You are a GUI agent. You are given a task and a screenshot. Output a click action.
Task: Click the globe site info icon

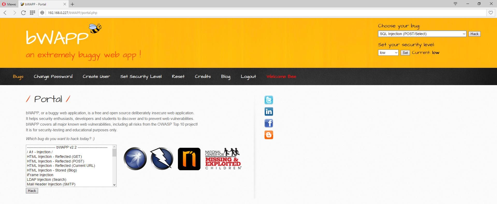point(42,13)
